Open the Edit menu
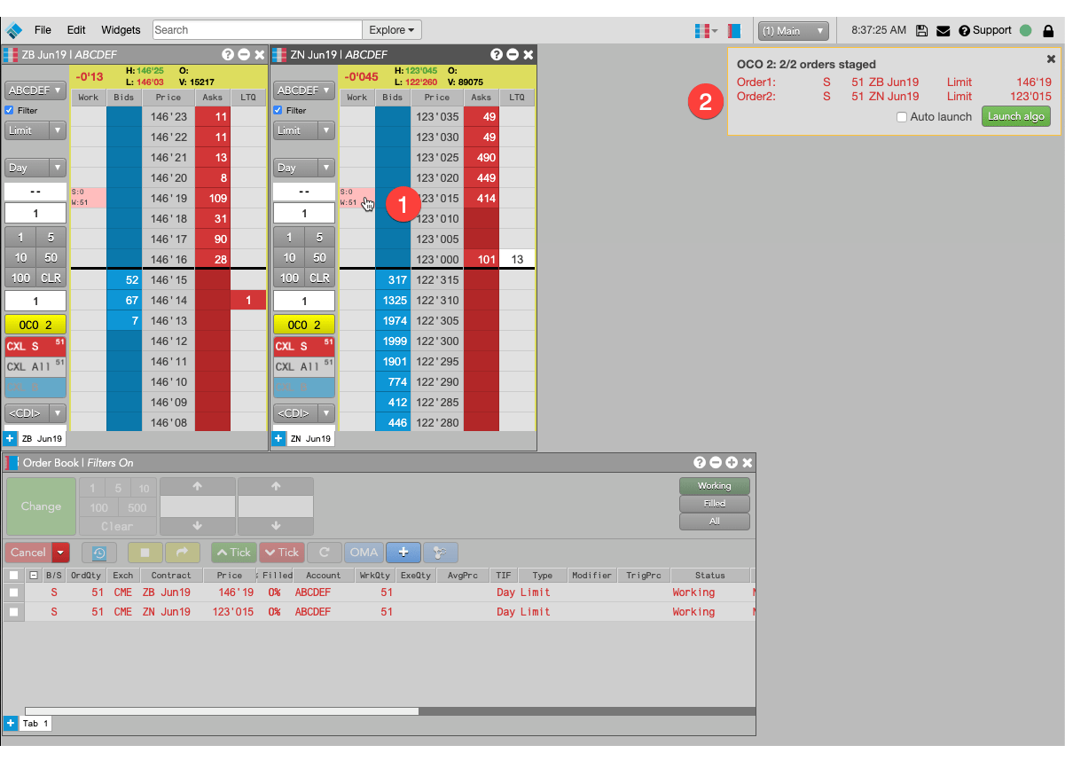Viewport: 1065px width, 761px height. (x=76, y=30)
